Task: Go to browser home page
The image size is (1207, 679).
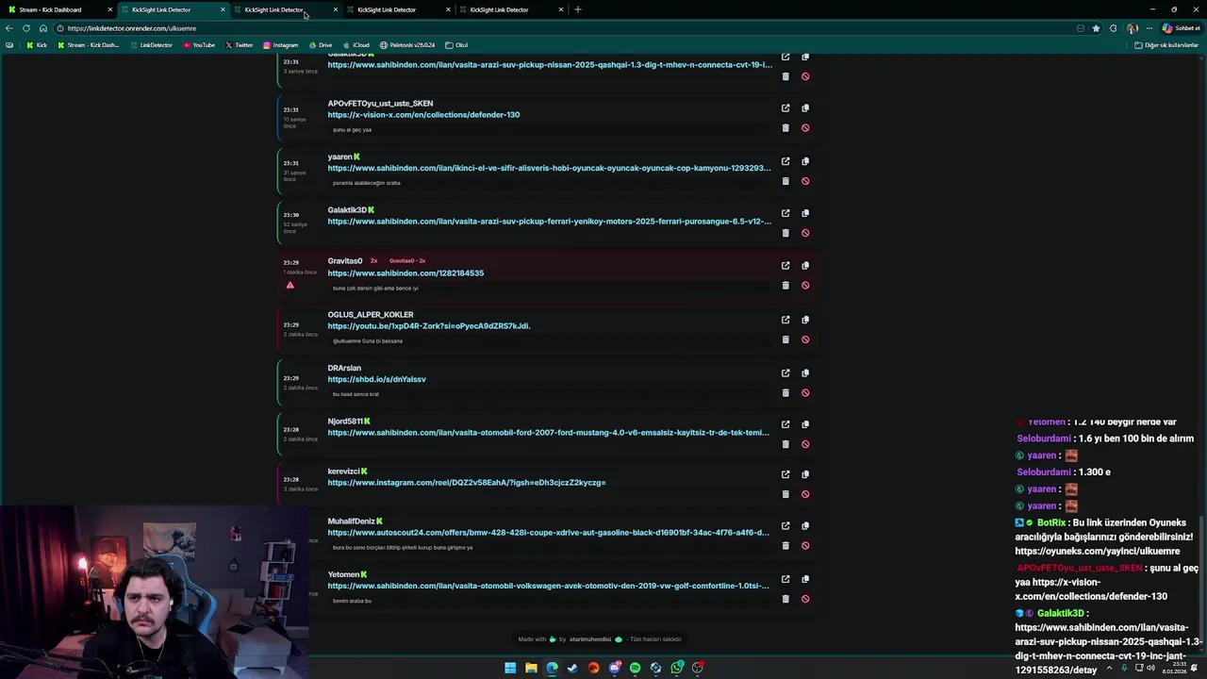Action: pos(42,28)
